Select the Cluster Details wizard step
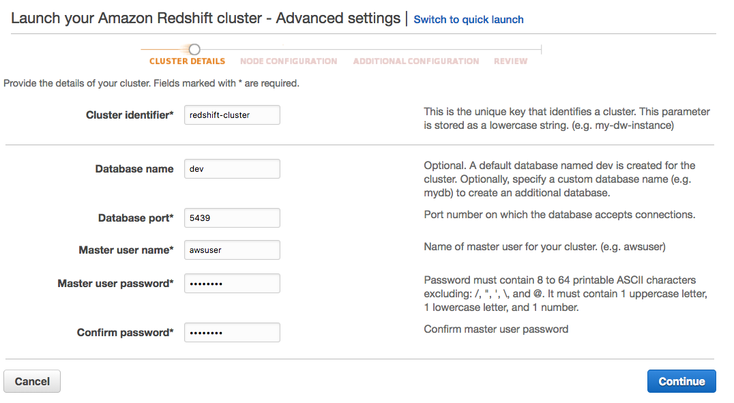This screenshot has height=403, width=734. click(187, 61)
